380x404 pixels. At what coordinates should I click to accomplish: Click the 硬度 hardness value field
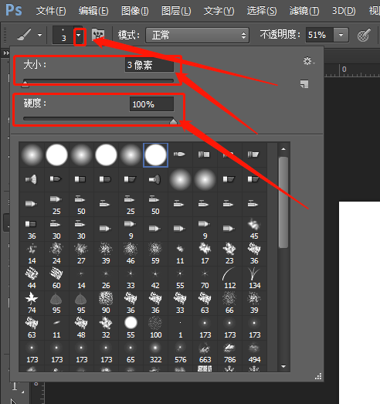tap(151, 104)
